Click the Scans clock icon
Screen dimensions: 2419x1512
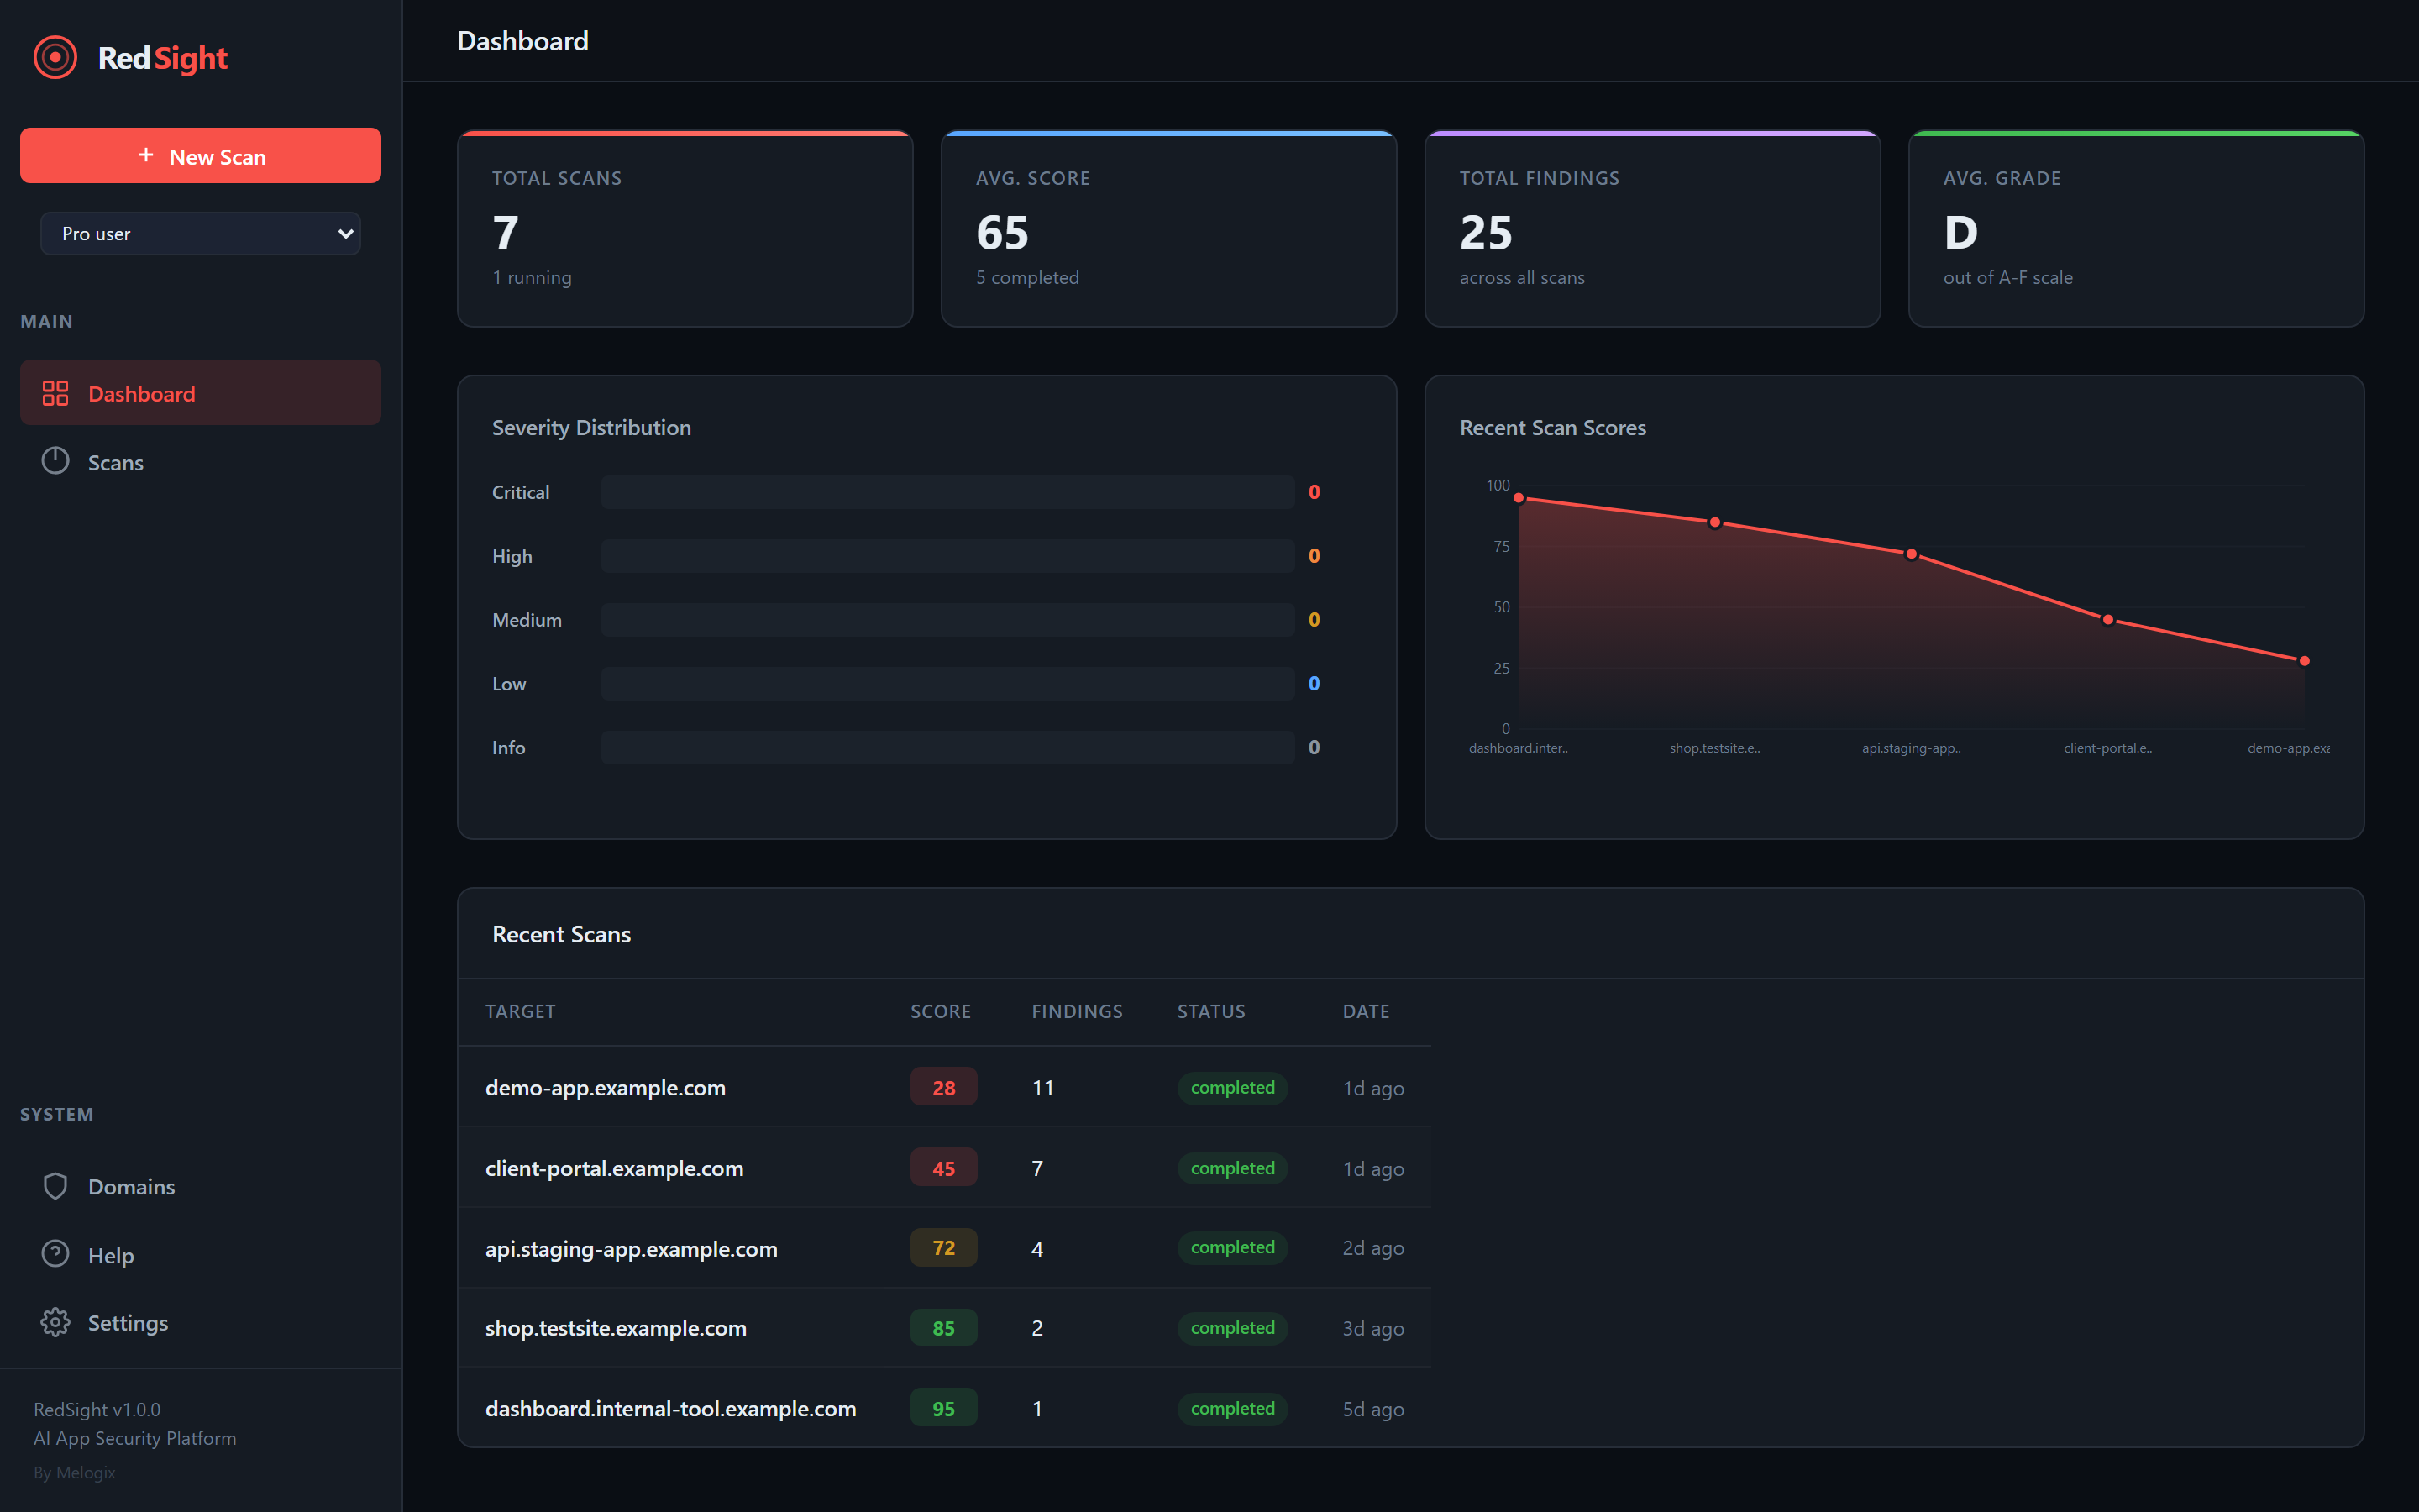(x=55, y=462)
